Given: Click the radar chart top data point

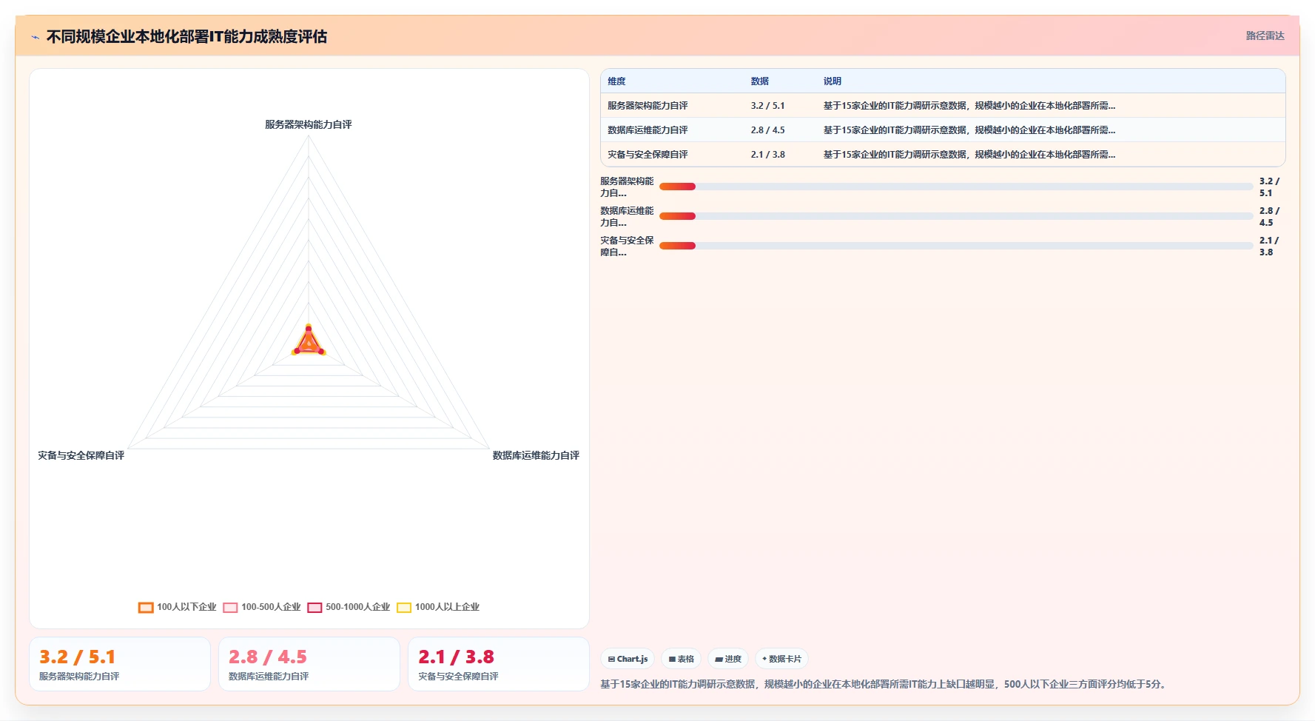Looking at the screenshot, I should [x=309, y=328].
